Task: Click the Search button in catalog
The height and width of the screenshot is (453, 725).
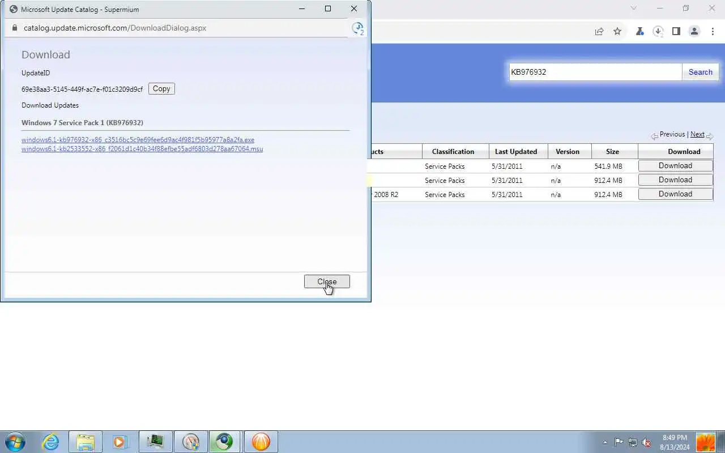Action: [x=701, y=72]
